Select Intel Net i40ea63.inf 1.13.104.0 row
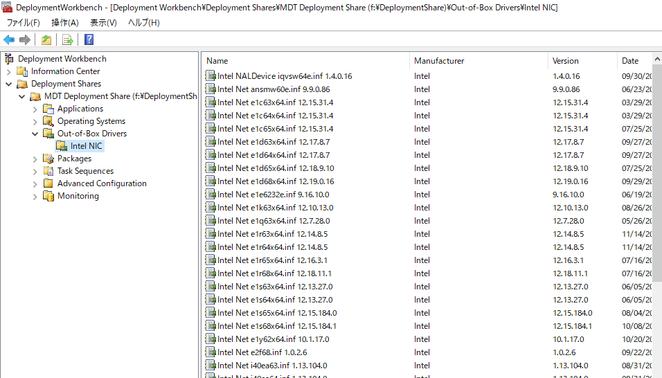 point(428,366)
